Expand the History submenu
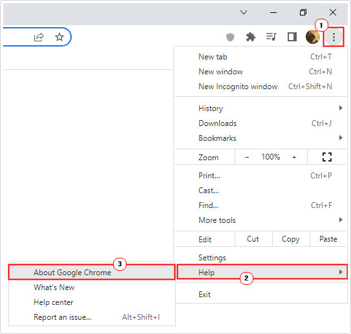351x334 pixels. (261, 109)
